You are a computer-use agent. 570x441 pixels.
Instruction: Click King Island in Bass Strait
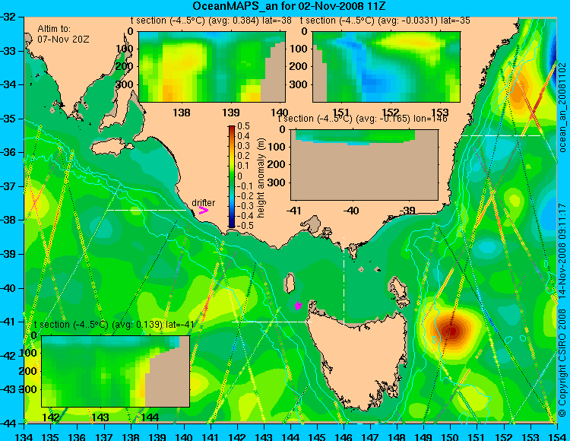290,283
